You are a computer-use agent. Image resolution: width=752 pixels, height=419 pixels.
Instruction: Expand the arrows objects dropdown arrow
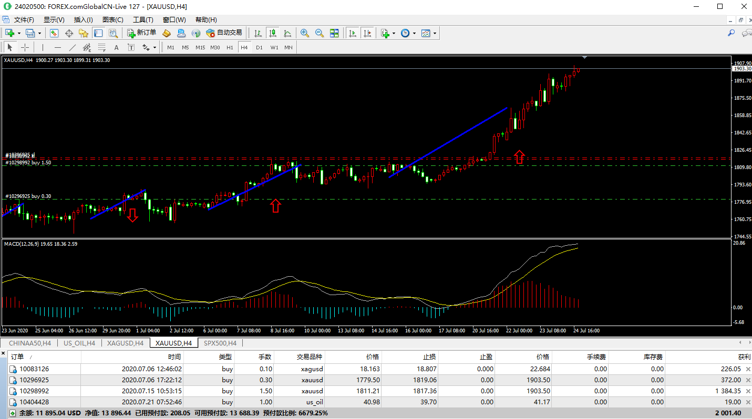[155, 47]
